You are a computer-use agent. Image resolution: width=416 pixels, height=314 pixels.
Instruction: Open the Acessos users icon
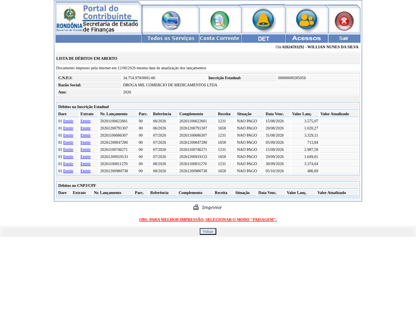pyautogui.click(x=306, y=20)
